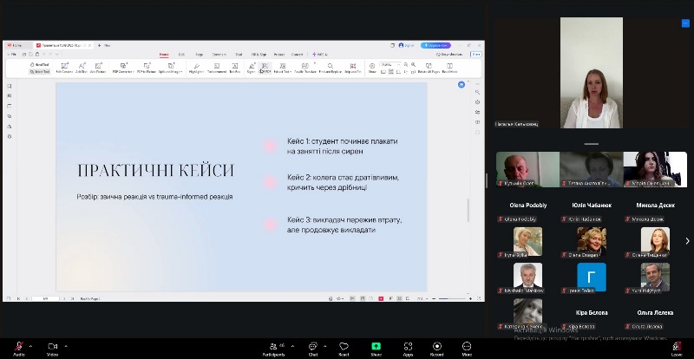Screen dimensions: 694x359
Task: Switch to the Home ribbon tab
Action: tap(164, 54)
